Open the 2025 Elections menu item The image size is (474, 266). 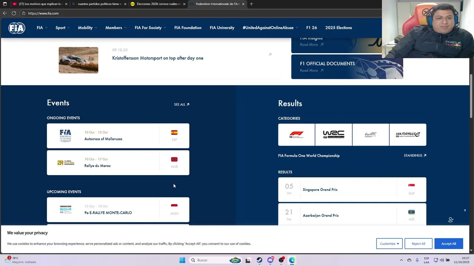click(x=338, y=28)
